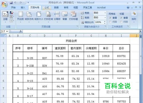The width and height of the screenshot is (143, 103).
Task: Click the 分摊面积 header cell
Action: coord(91,48)
